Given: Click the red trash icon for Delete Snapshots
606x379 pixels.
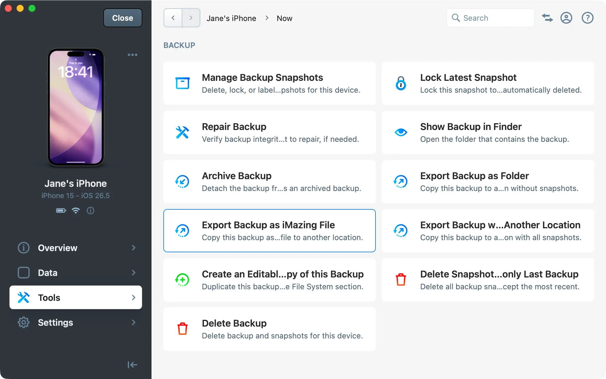Looking at the screenshot, I should point(401,280).
